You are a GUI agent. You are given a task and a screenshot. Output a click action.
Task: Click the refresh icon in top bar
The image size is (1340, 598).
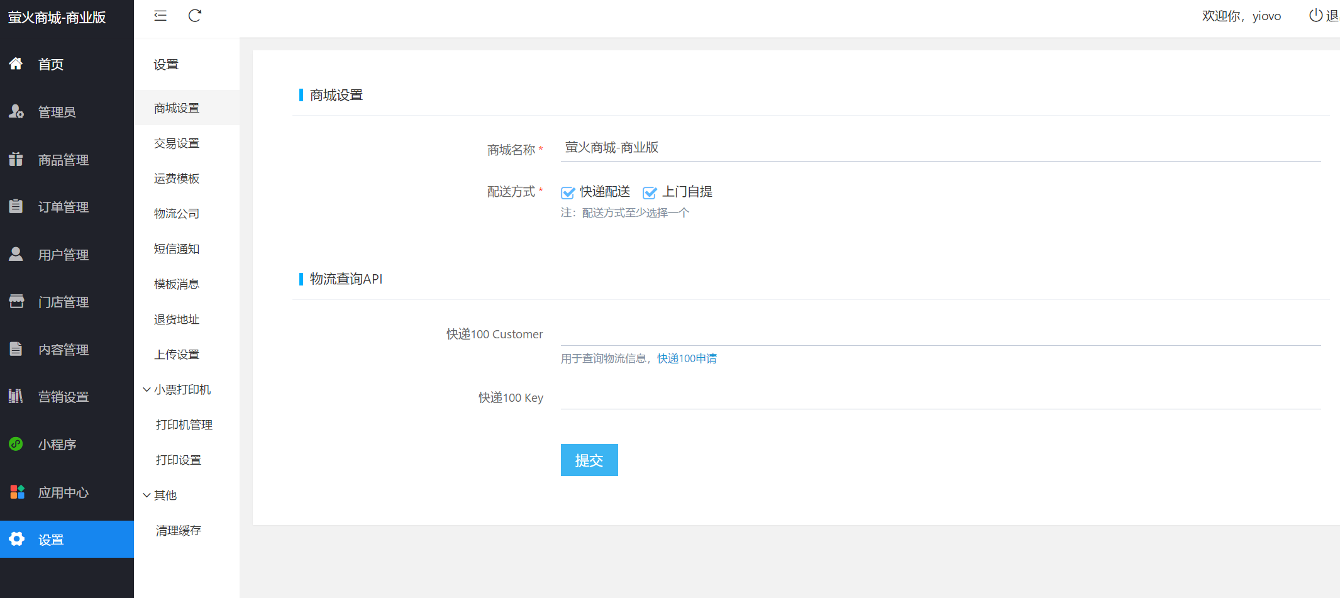coord(195,16)
